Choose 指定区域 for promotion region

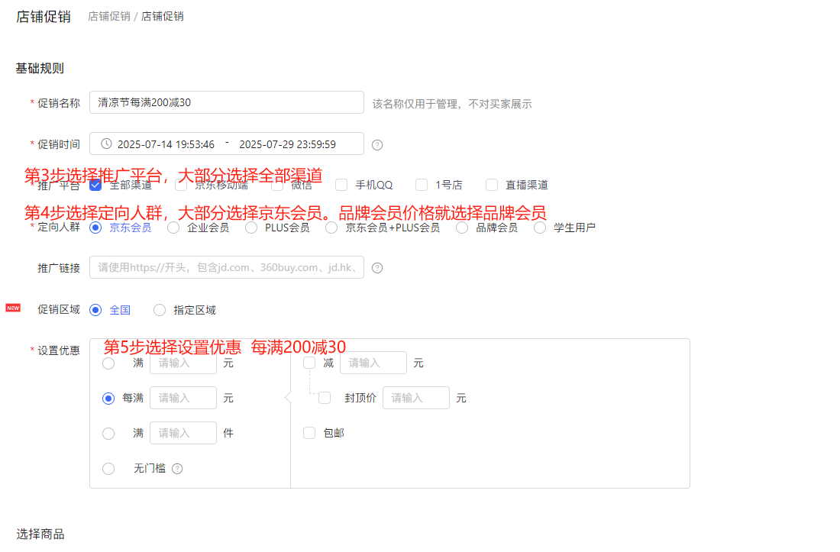coord(160,310)
